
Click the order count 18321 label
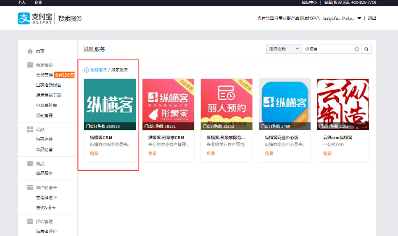pyautogui.click(x=160, y=126)
